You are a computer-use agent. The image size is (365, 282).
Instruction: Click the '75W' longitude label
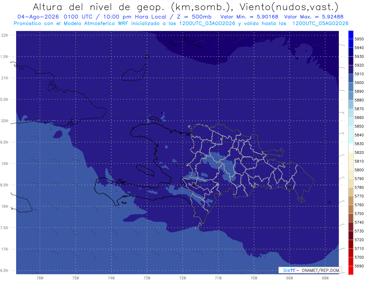76,278
